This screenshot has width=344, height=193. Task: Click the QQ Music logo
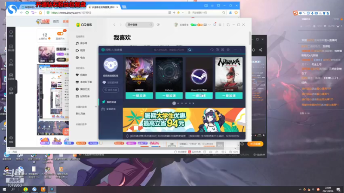pos(84,25)
